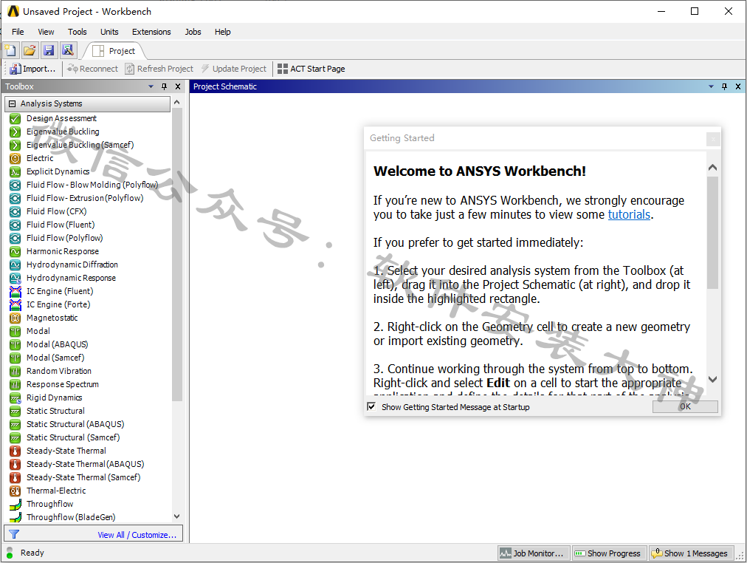Click Show Progress in status bar
Screen dimensions: 747x563
pyautogui.click(x=609, y=553)
